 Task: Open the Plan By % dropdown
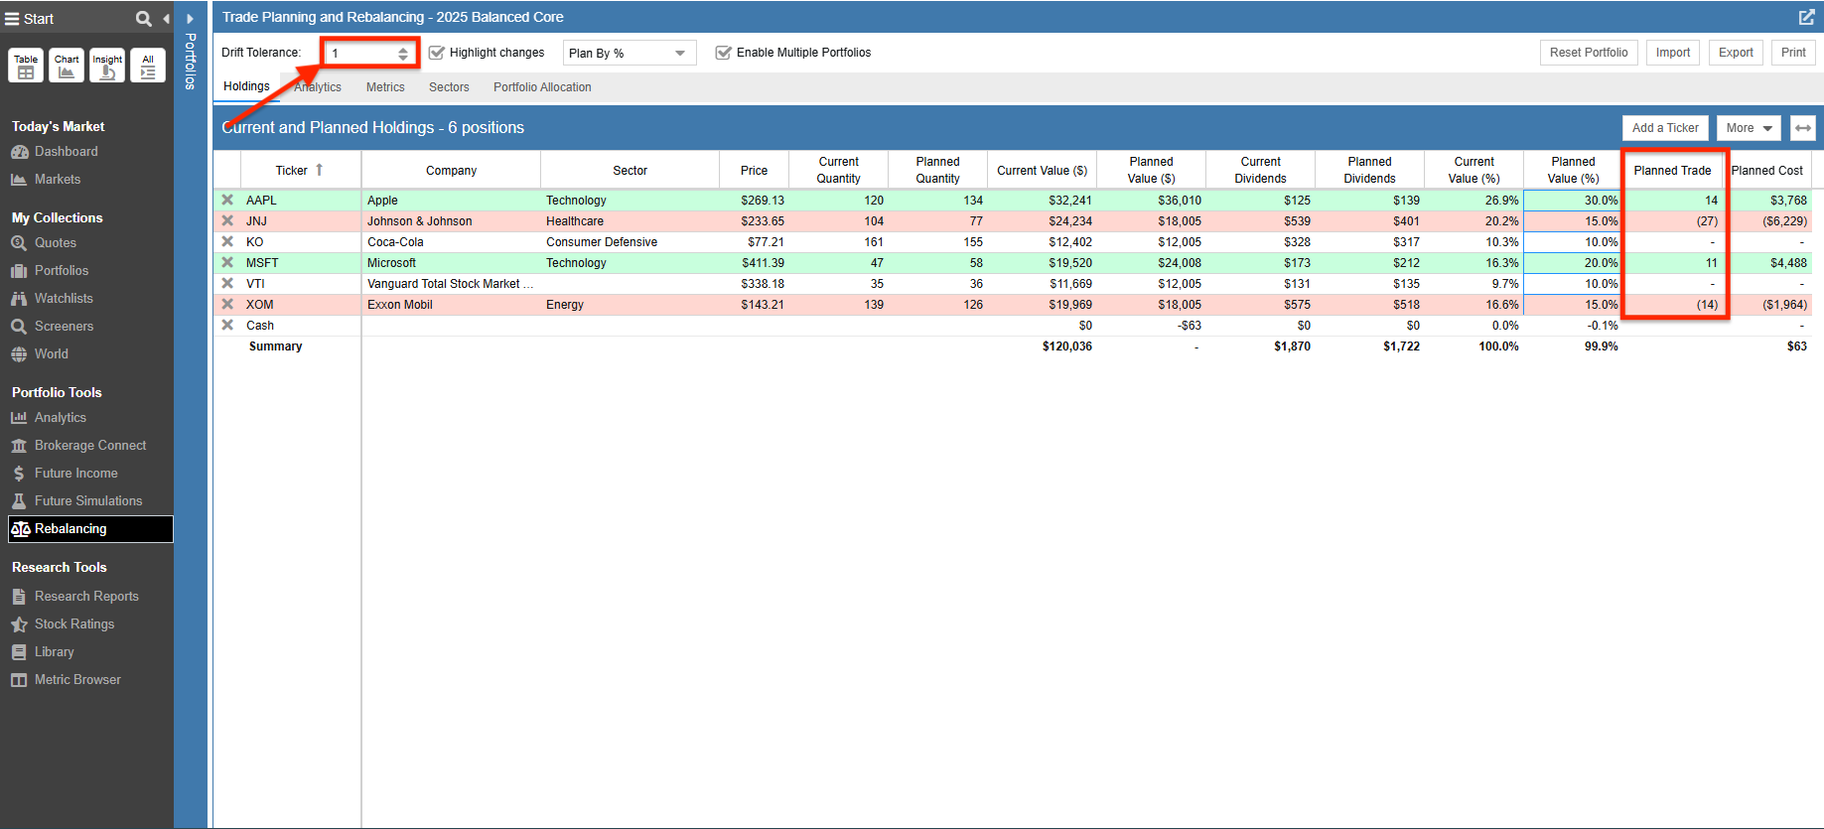[629, 53]
